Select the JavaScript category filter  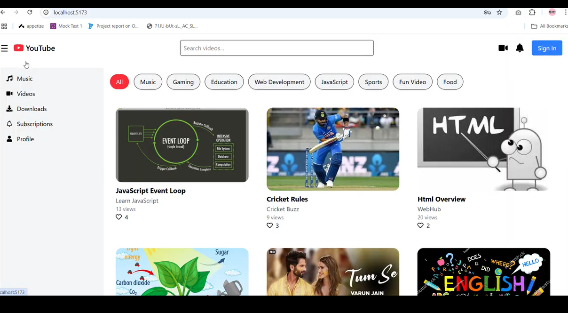tap(334, 82)
